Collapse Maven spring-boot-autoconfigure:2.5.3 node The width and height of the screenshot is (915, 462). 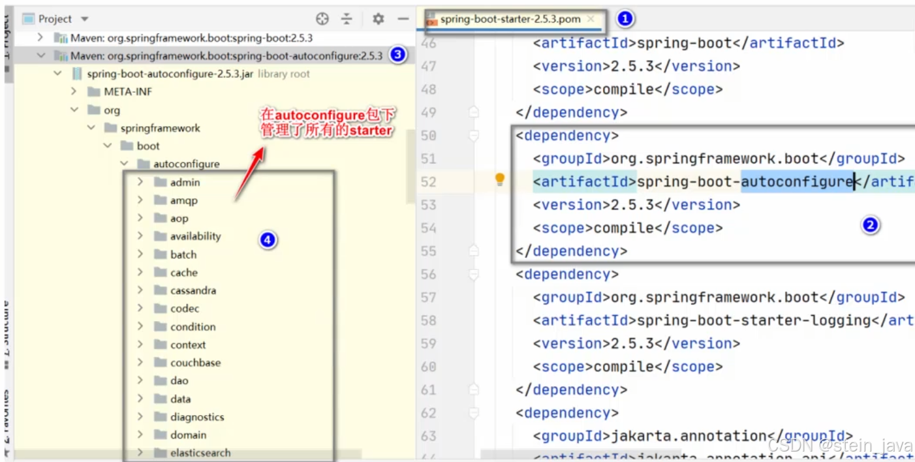[40, 56]
